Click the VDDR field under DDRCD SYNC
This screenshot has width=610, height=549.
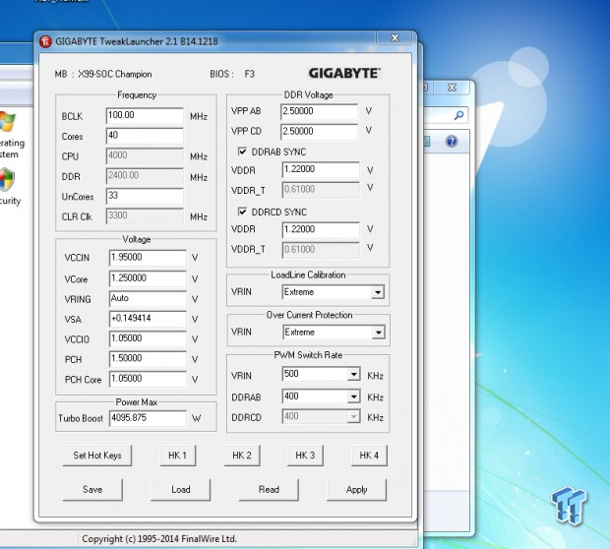tap(321, 229)
